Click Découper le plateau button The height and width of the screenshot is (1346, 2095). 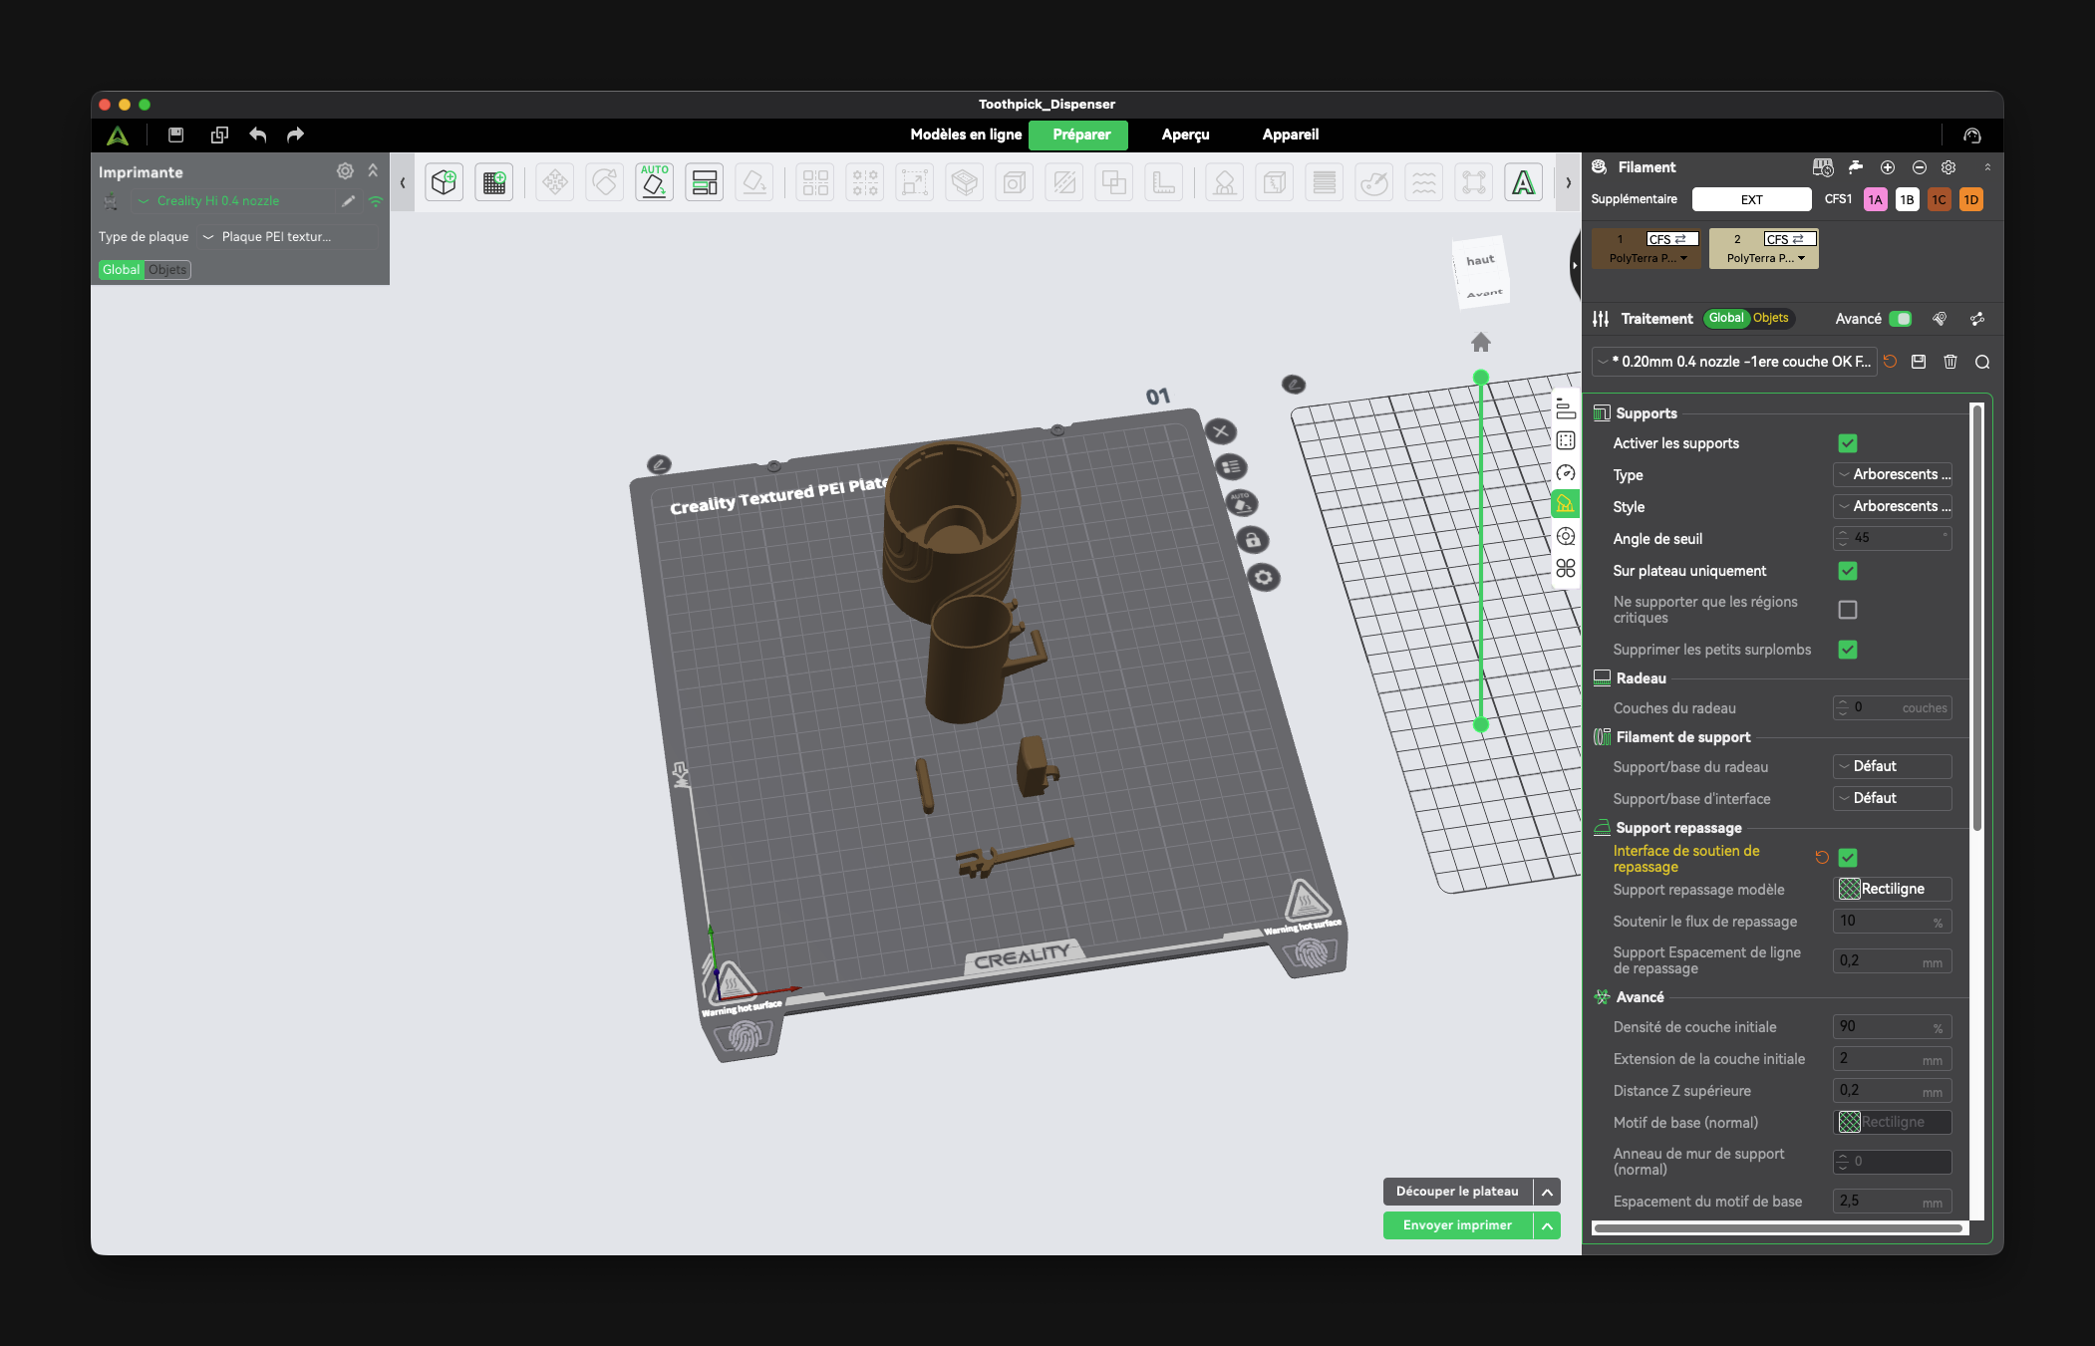pos(1457,1192)
